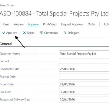
Task: Click the Order Date field
Action: coord(84,84)
